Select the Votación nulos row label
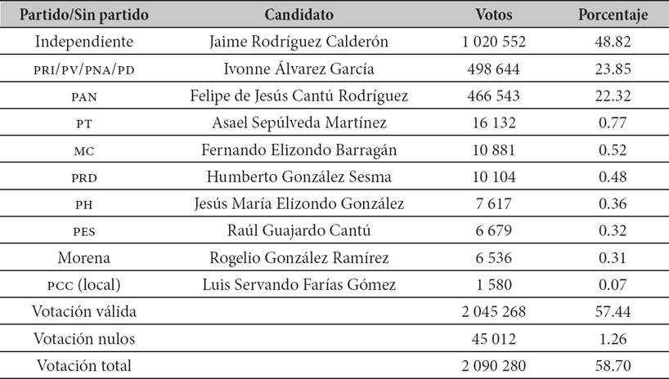669x379 pixels. point(79,338)
